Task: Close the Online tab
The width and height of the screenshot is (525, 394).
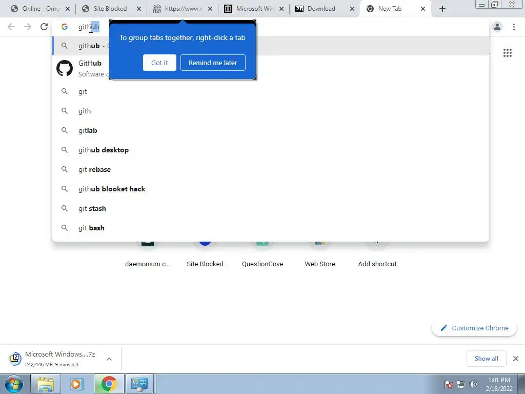Action: coord(68,9)
